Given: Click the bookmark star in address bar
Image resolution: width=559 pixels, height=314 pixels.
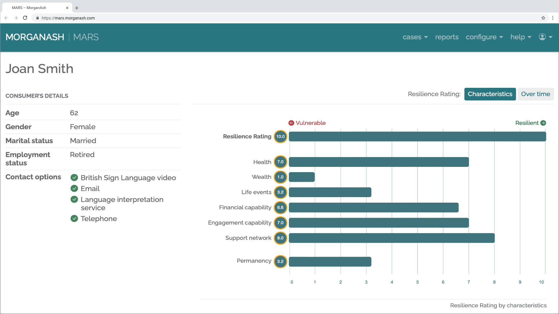Looking at the screenshot, I should point(543,18).
